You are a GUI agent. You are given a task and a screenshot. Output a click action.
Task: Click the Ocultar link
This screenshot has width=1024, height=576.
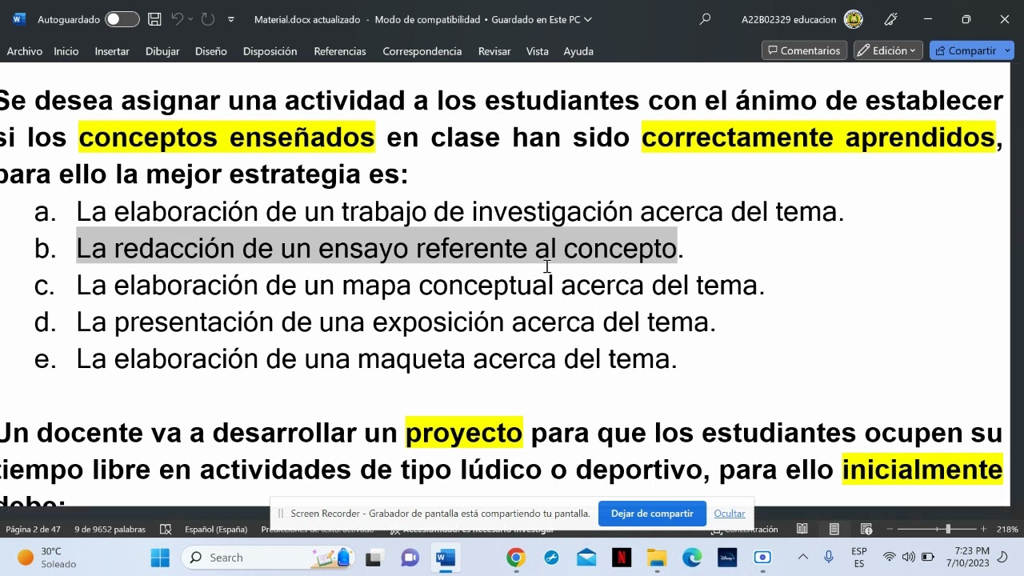click(730, 514)
